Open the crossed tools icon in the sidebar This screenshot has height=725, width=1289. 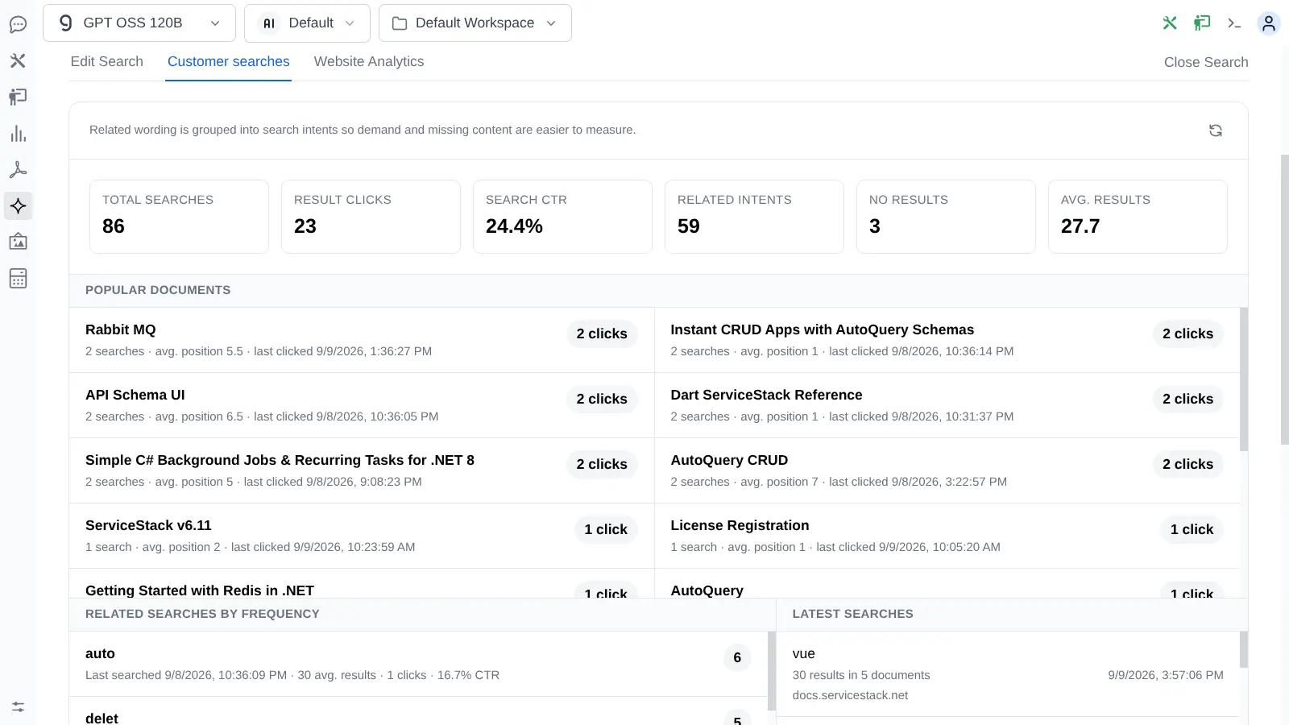(18, 60)
